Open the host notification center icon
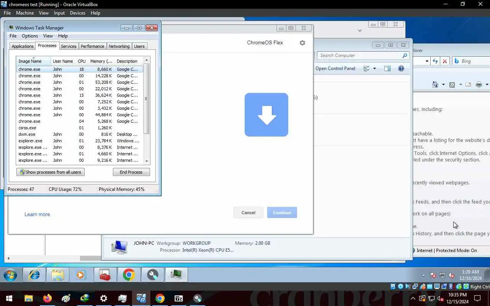Image resolution: width=490 pixels, height=306 pixels. click(x=477, y=298)
